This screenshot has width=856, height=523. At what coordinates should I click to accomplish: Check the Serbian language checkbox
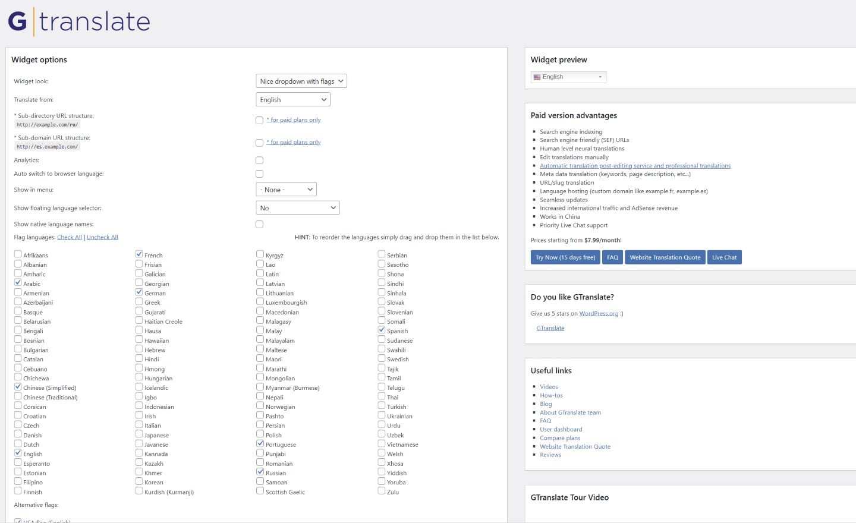(x=382, y=254)
